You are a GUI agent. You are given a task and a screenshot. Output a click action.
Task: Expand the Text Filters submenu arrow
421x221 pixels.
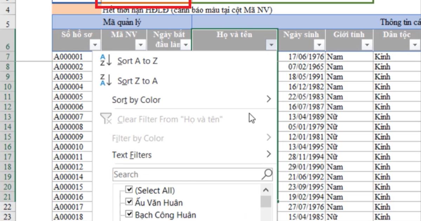click(269, 155)
